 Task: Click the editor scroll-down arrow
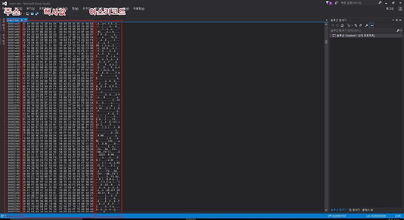pyautogui.click(x=327, y=210)
